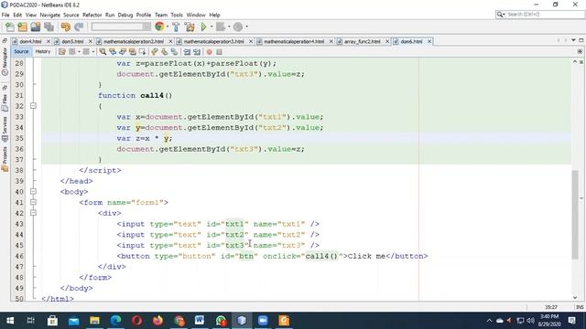Click the Last Edit editor toolbar icon
586x329 pixels.
[x=62, y=52]
